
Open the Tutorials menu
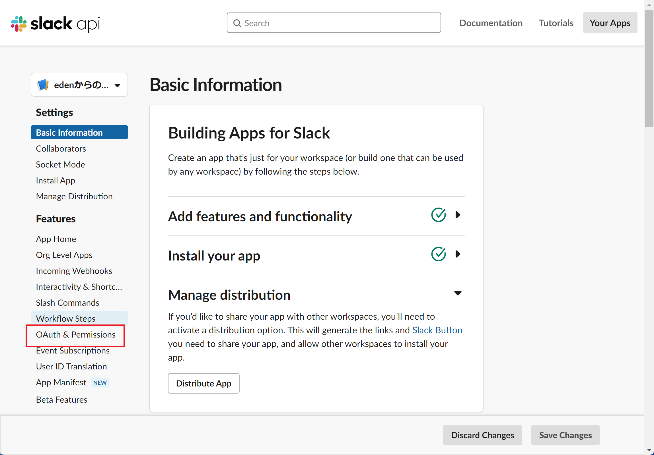(x=556, y=23)
